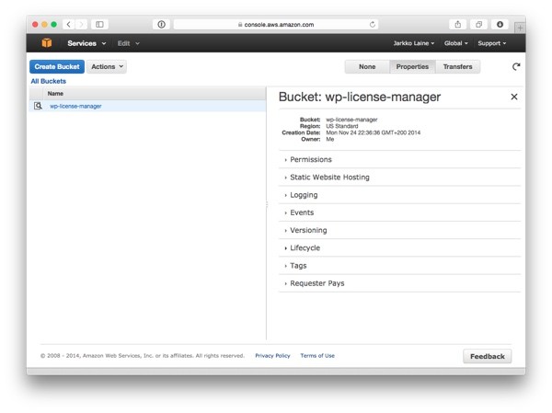Select the Properties view tab
The image size is (552, 413).
412,66
